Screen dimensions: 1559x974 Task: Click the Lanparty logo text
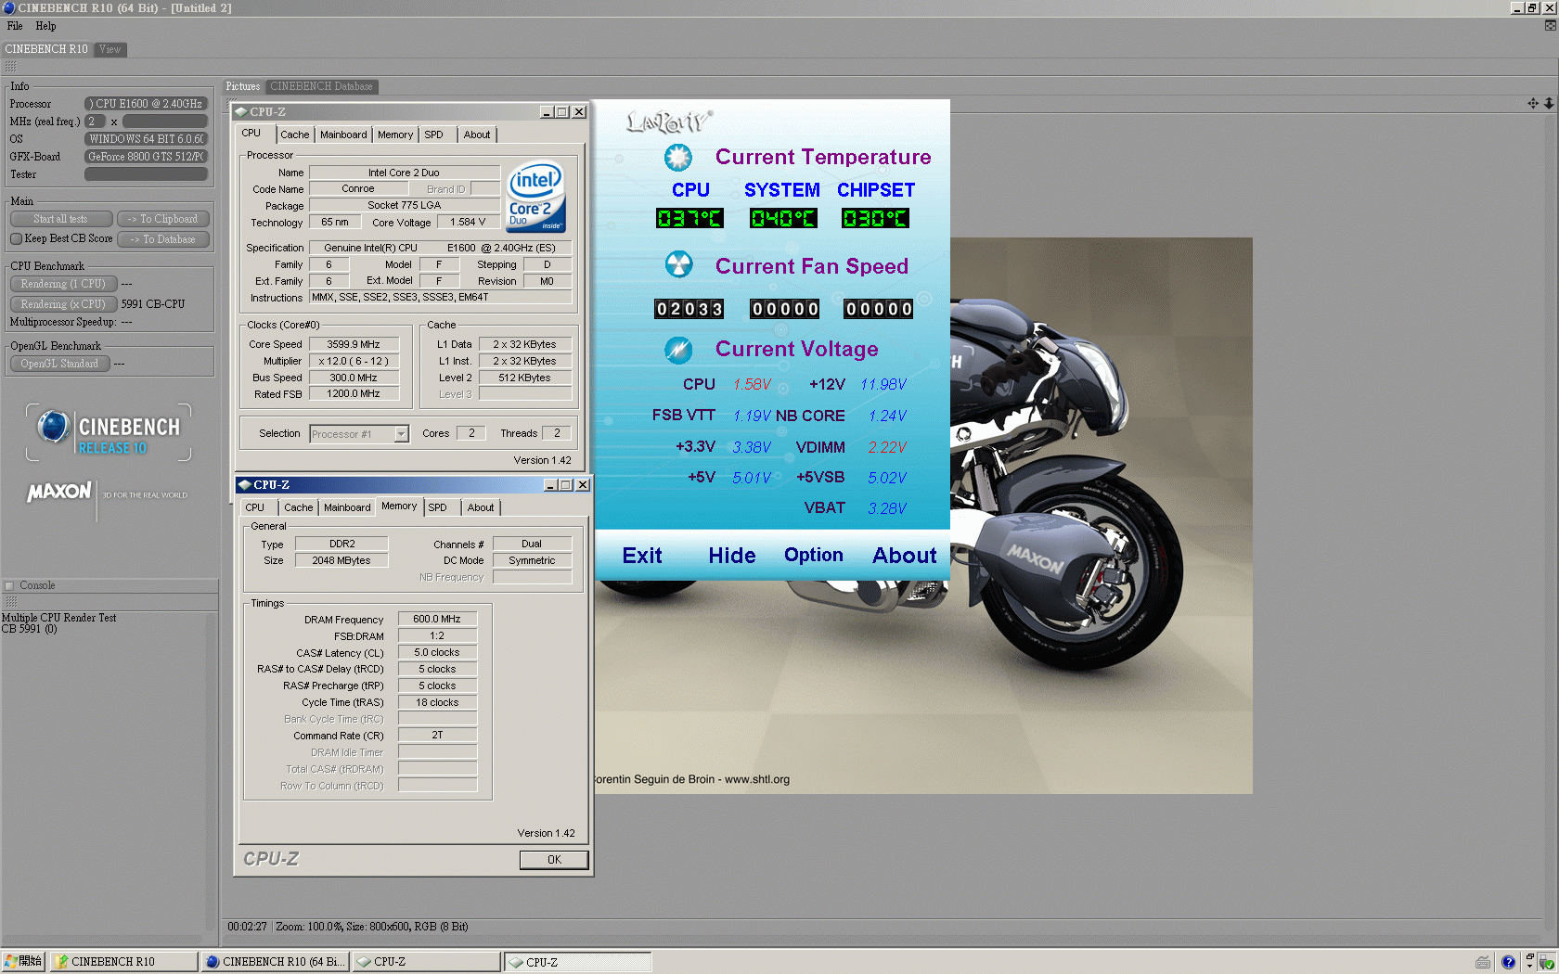(x=669, y=122)
